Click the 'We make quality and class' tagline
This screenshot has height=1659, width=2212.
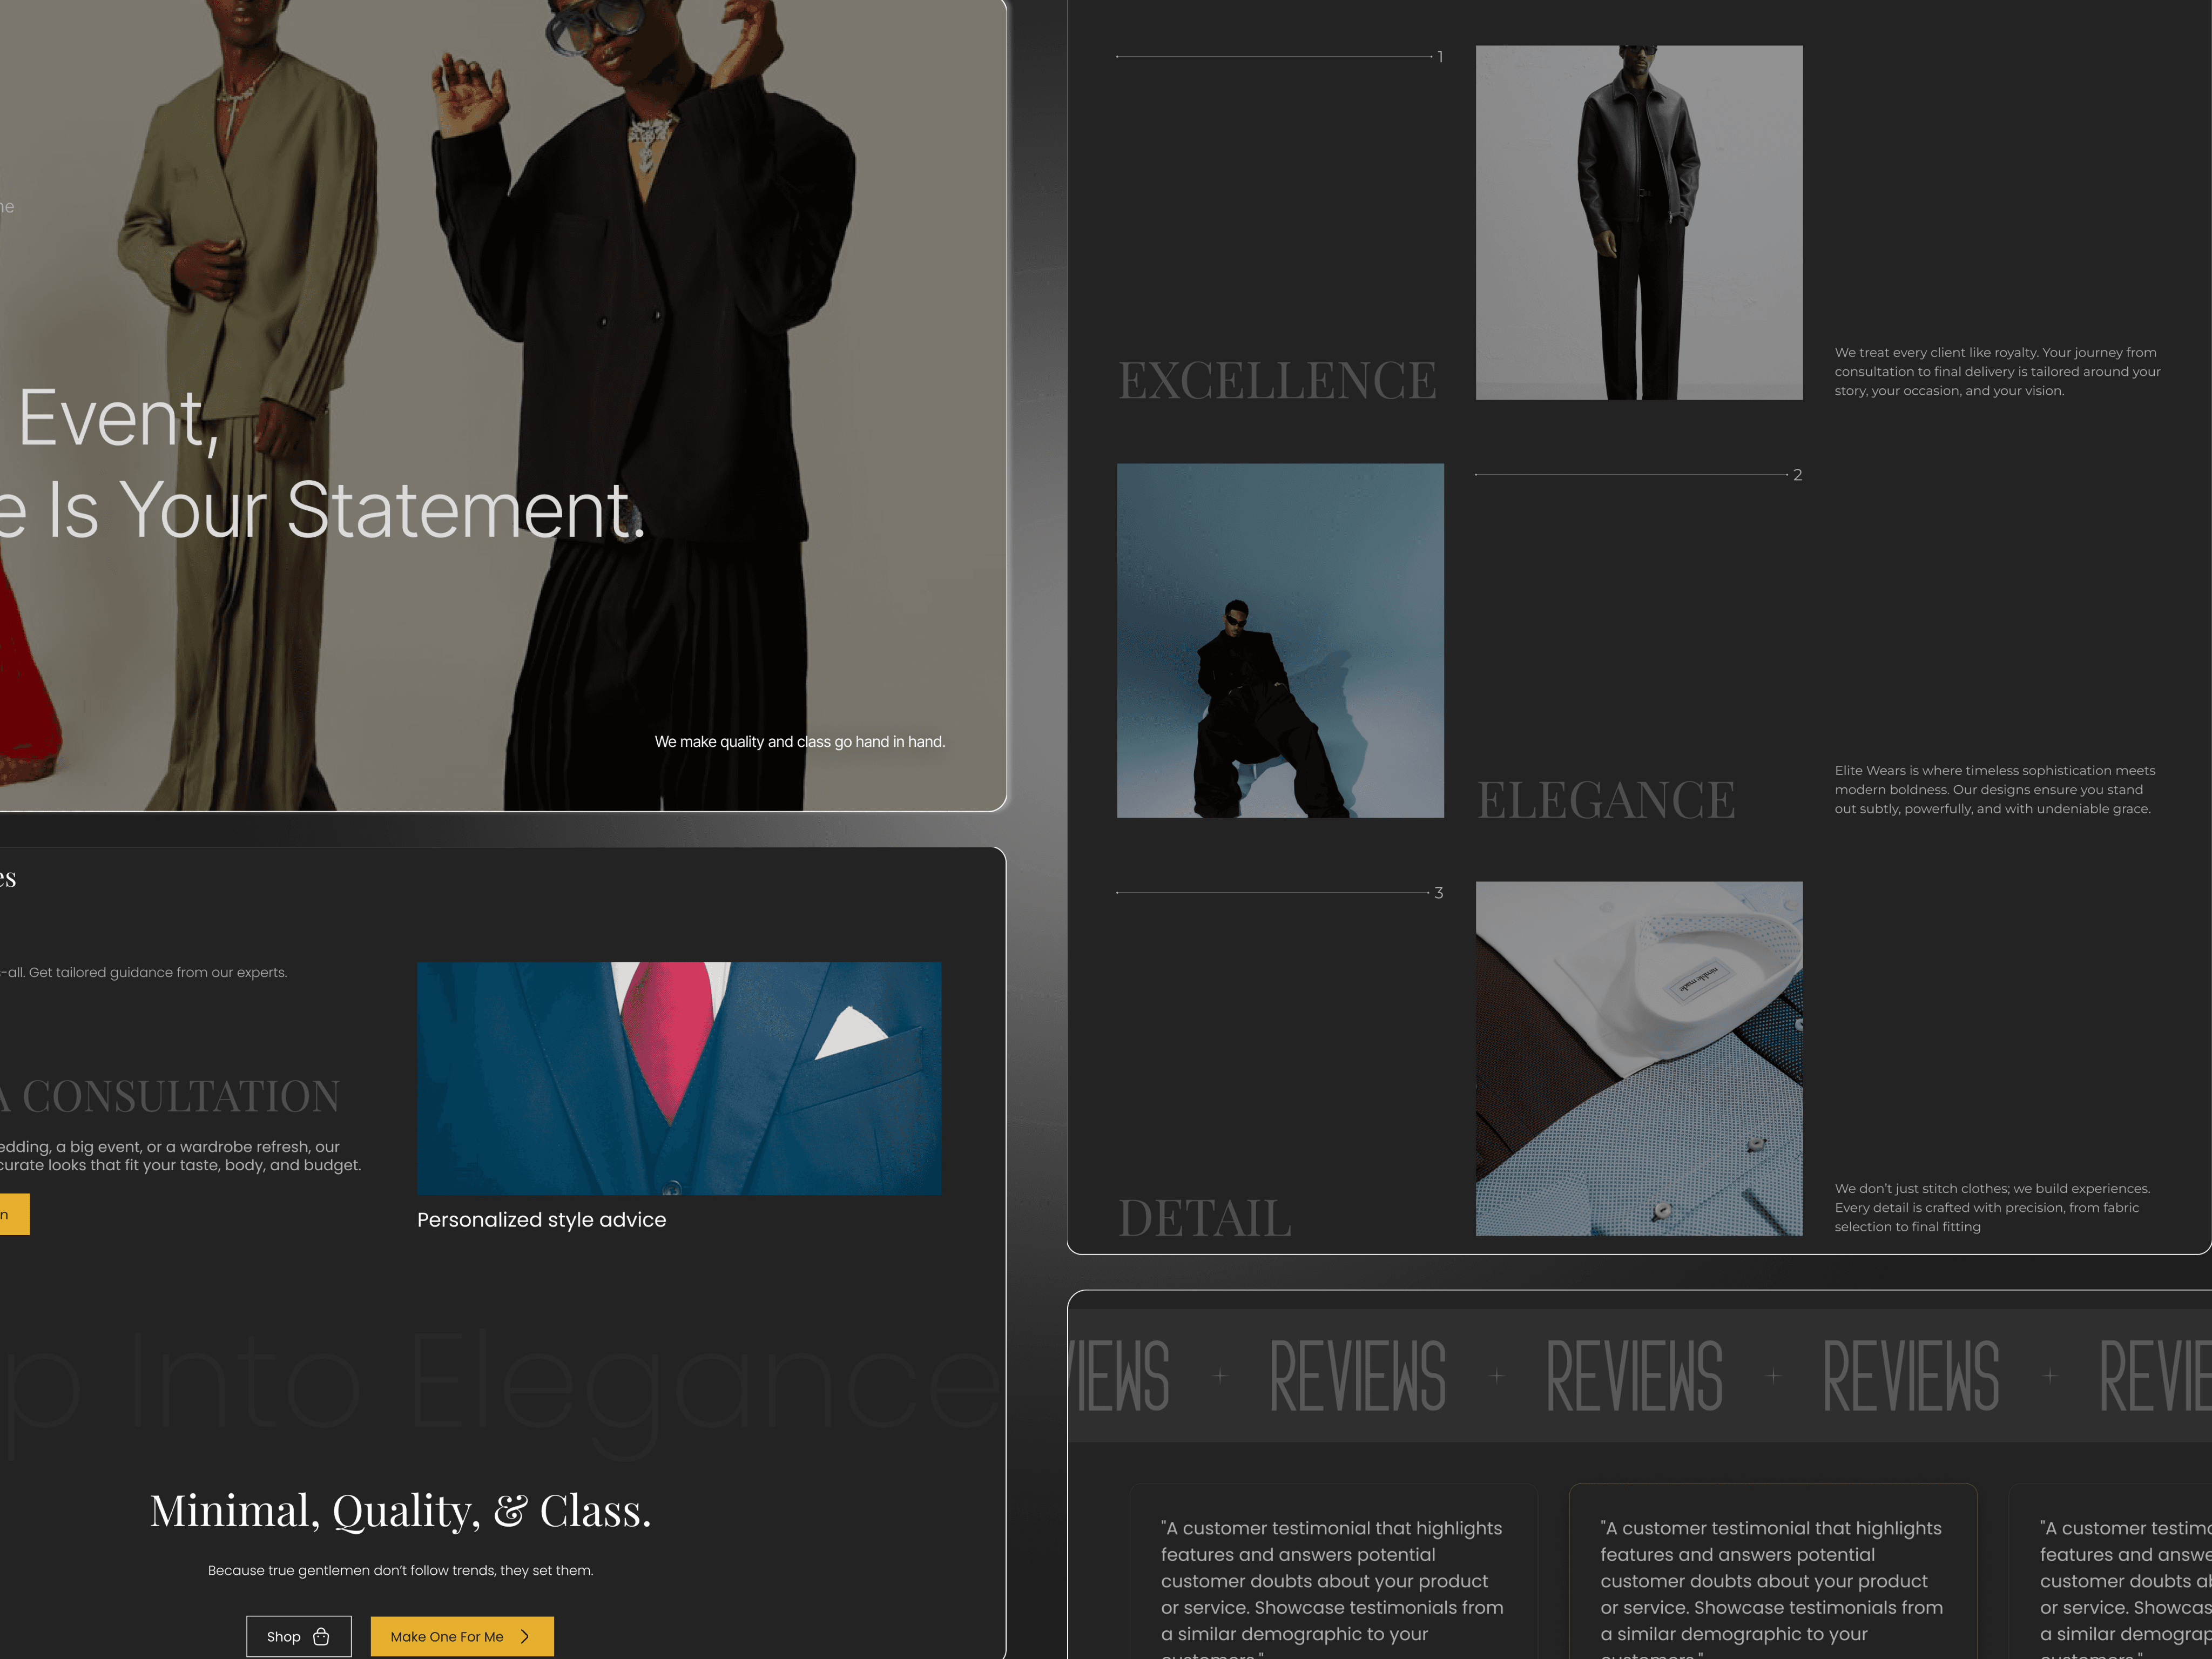[800, 742]
